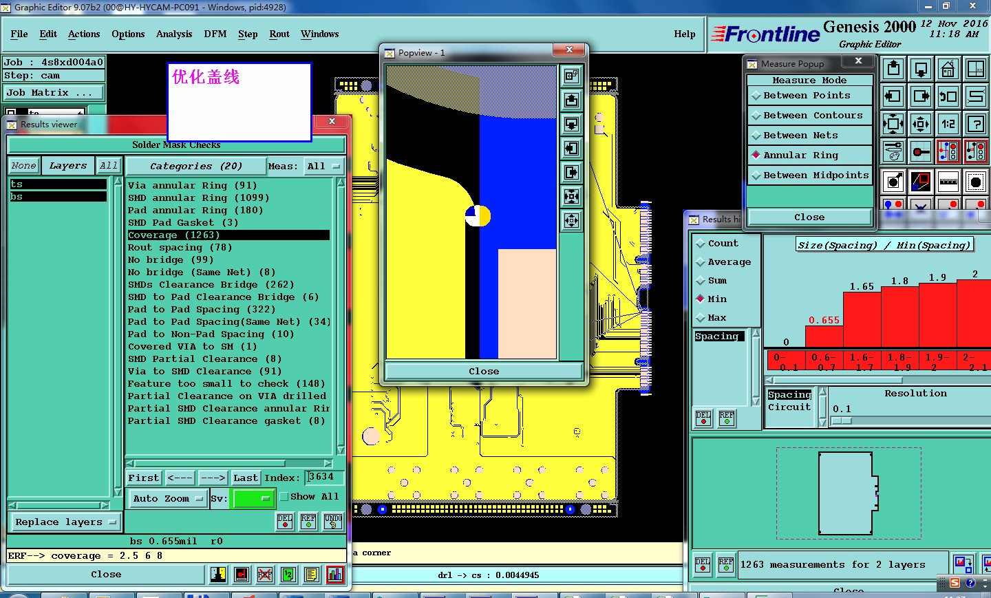Select Average statistic option
The height and width of the screenshot is (598, 991).
click(x=723, y=262)
